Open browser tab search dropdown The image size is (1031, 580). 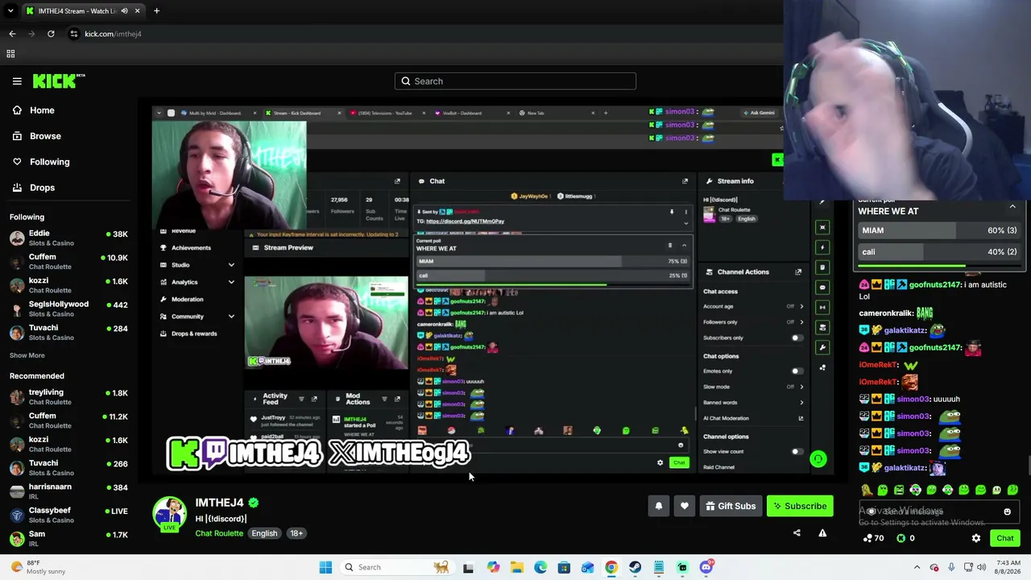tap(10, 10)
